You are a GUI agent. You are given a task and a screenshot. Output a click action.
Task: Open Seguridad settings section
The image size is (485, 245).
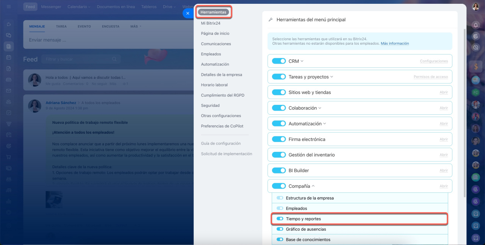pyautogui.click(x=210, y=106)
